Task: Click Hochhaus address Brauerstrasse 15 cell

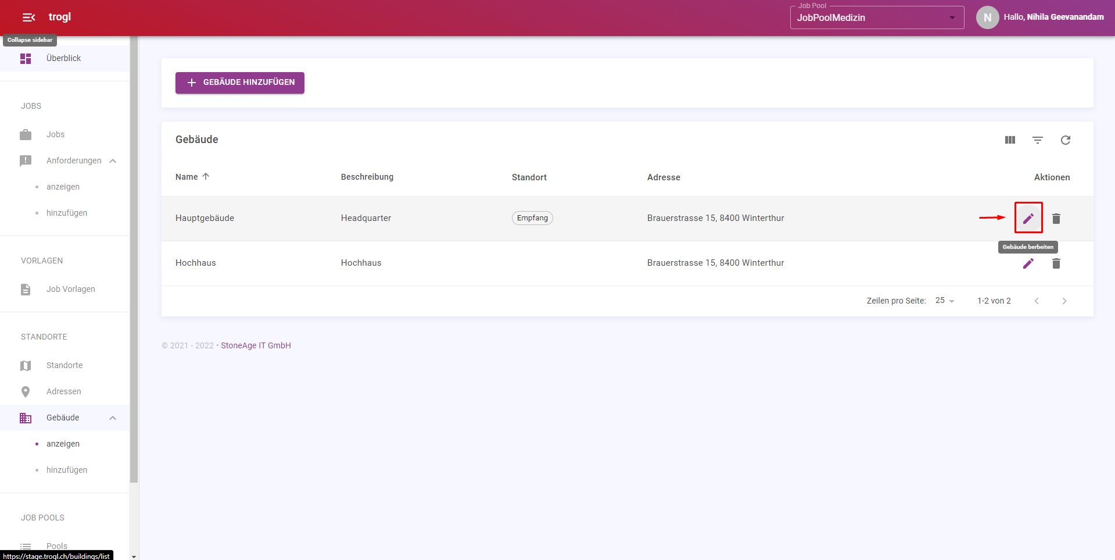Action: point(716,263)
